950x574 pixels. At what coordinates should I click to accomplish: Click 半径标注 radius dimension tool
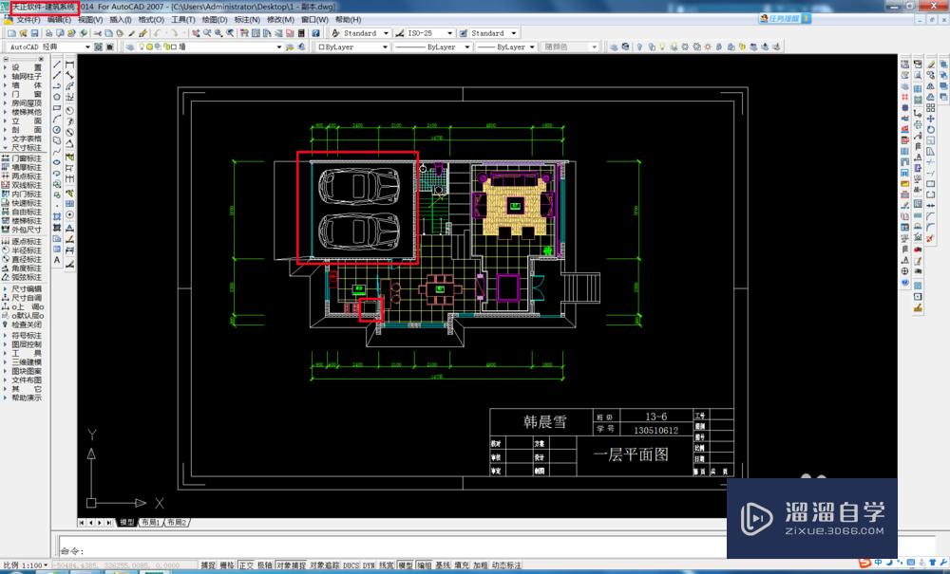(x=22, y=250)
